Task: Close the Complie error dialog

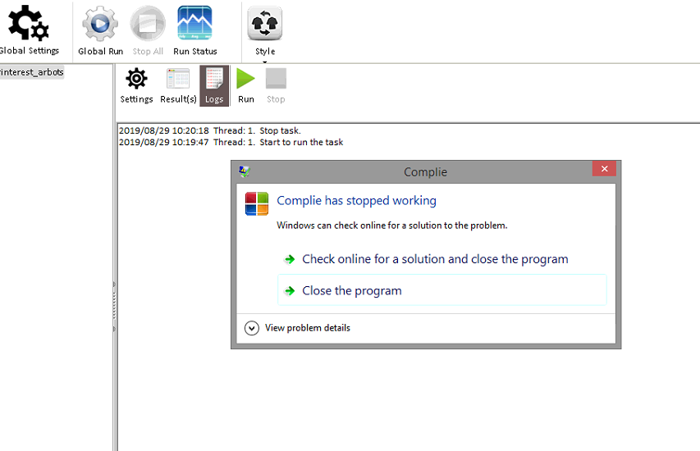Action: 603,169
